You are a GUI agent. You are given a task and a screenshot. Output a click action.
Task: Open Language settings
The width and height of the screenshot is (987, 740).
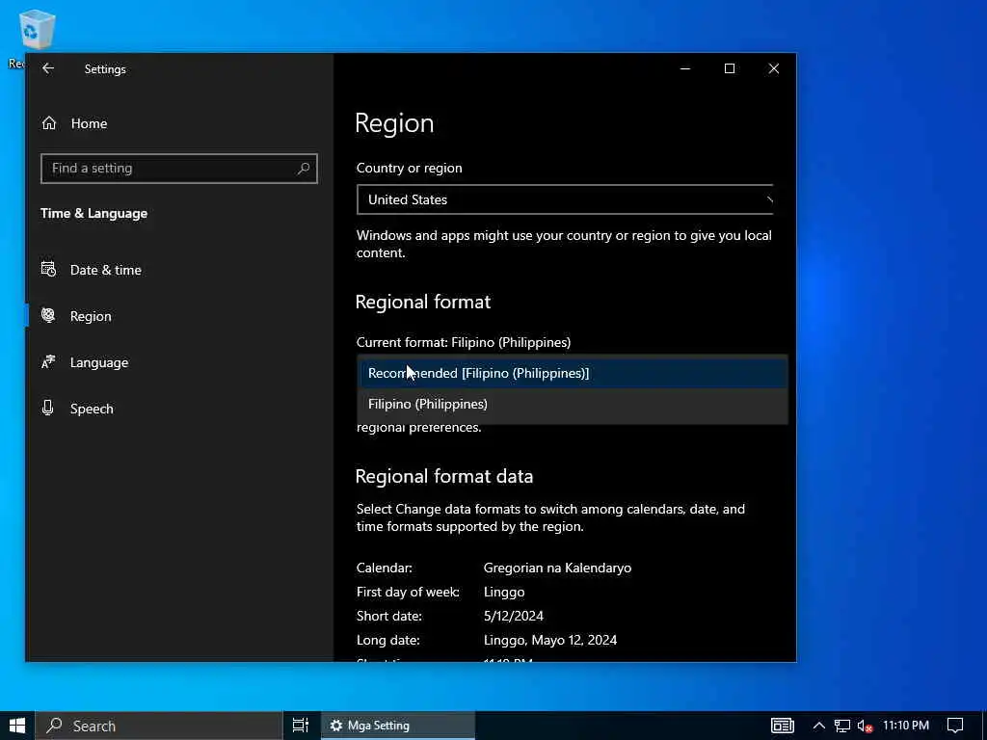click(x=85, y=362)
